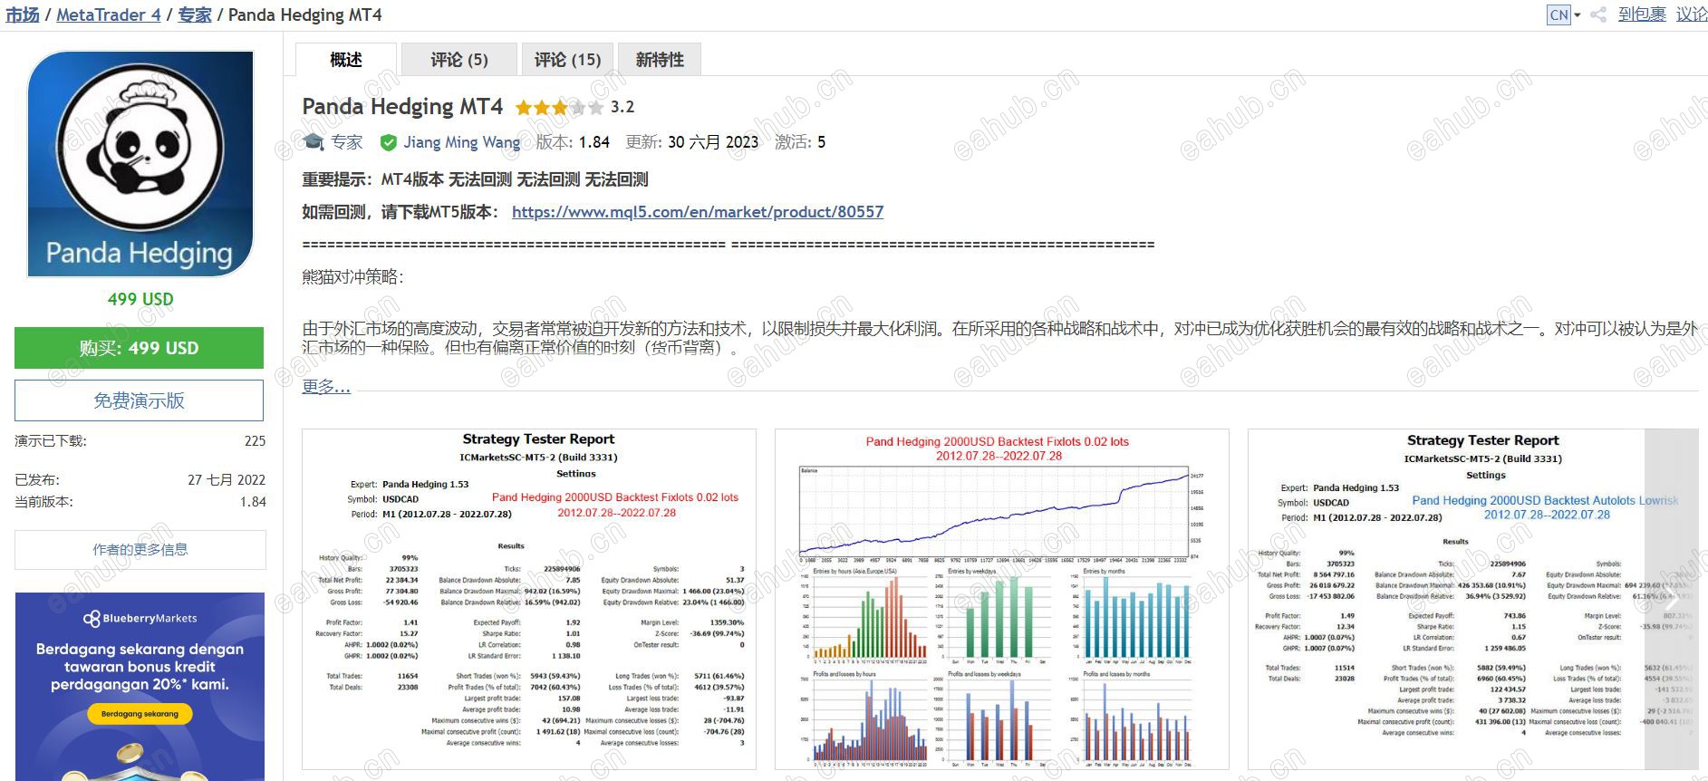The image size is (1708, 781).
Task: Open the 到包裹 link at top right
Action: (x=1642, y=14)
